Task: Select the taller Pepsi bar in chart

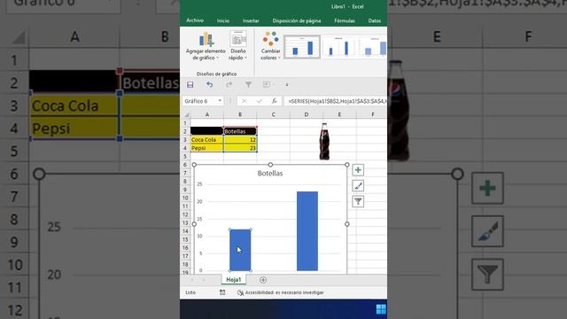Action: pos(307,230)
